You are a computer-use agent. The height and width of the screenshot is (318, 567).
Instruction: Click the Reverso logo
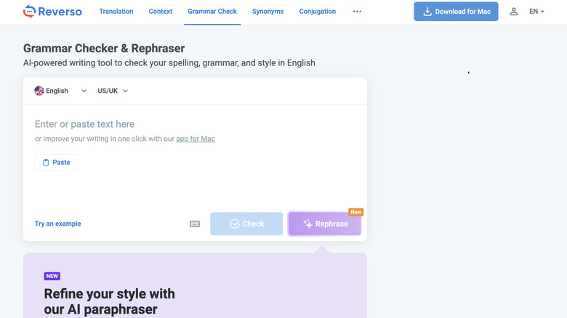point(52,12)
